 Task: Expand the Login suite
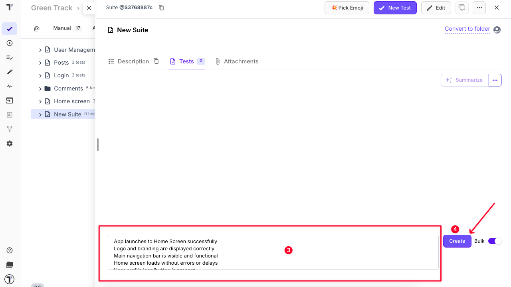click(x=40, y=75)
